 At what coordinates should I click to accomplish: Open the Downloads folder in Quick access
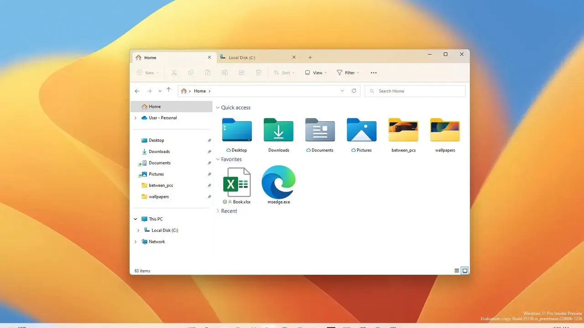(x=278, y=130)
